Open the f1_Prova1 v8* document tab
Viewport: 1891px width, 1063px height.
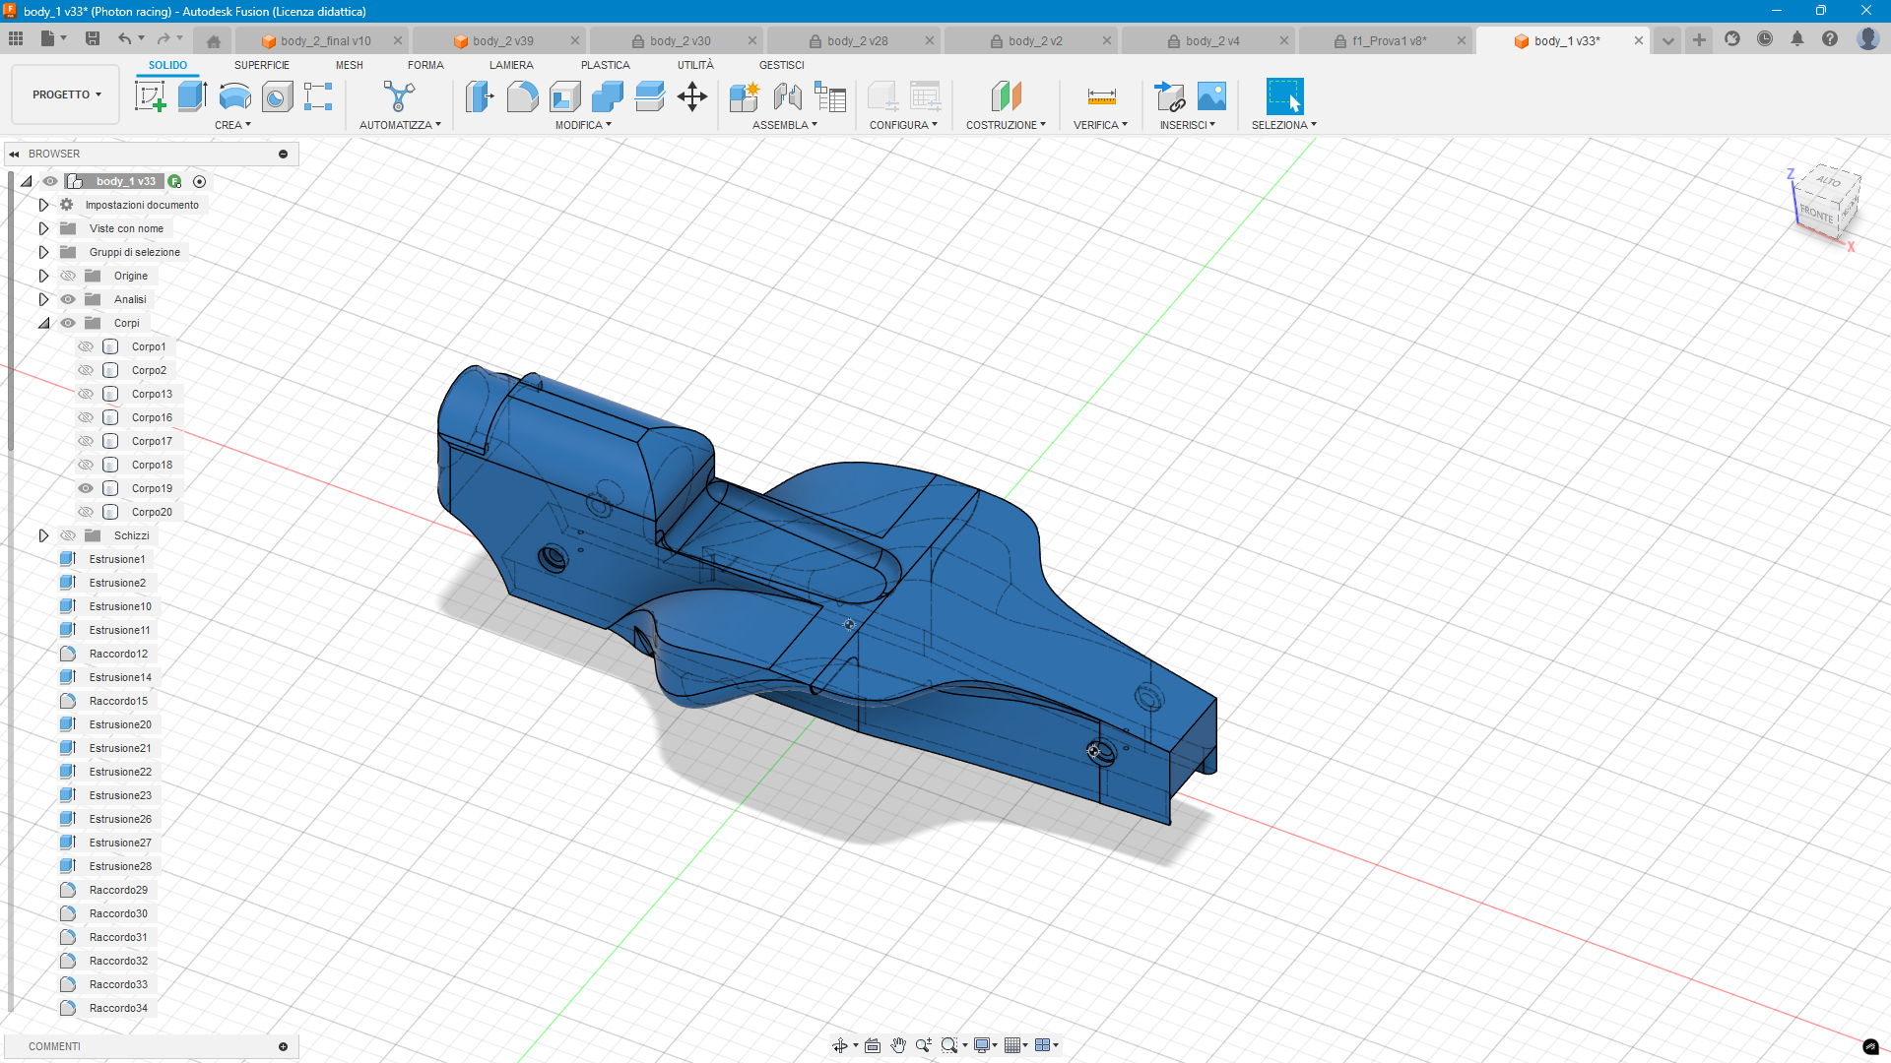pyautogui.click(x=1389, y=40)
